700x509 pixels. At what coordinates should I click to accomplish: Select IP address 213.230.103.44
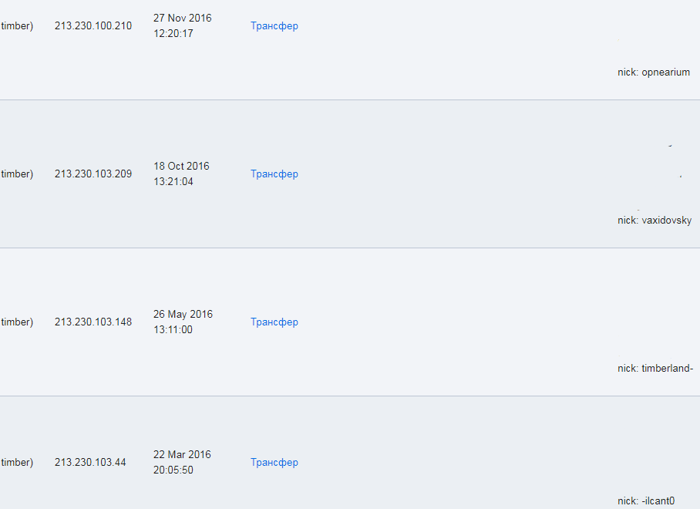[x=90, y=463]
